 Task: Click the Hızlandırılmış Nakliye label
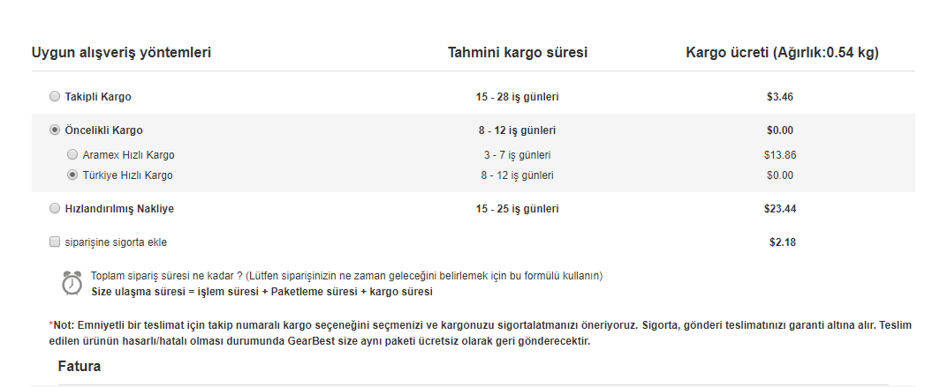coord(119,209)
